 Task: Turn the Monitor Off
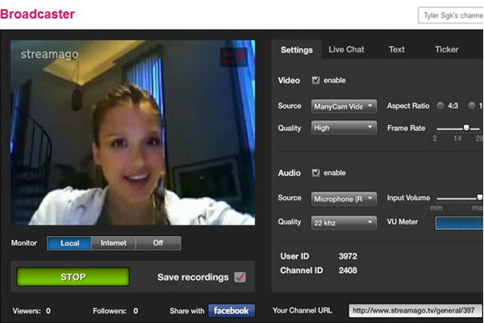tap(158, 243)
